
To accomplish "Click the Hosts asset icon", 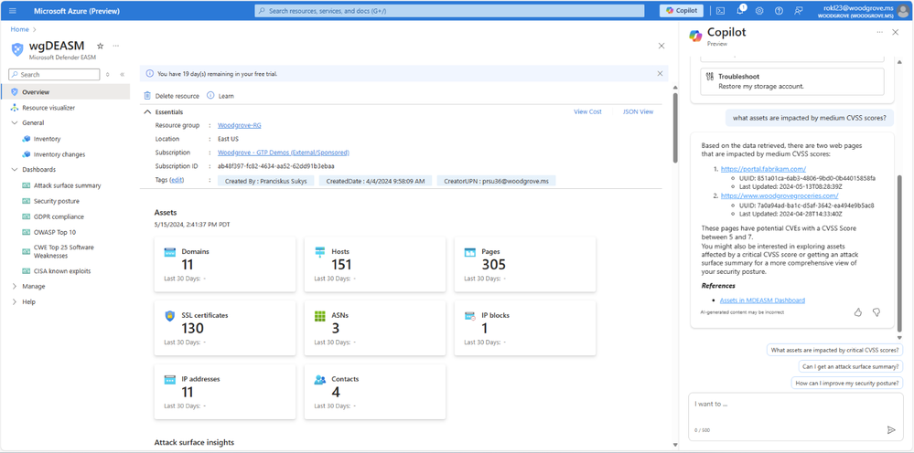I will (320, 252).
